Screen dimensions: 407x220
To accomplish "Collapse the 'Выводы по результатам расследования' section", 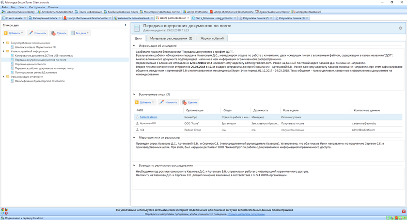I will tap(135, 166).
